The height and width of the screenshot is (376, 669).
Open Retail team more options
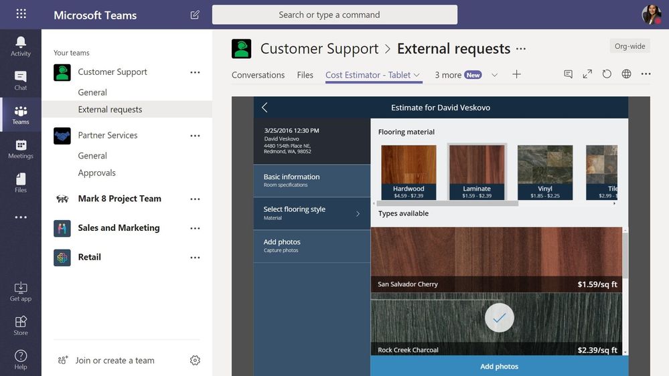point(195,258)
